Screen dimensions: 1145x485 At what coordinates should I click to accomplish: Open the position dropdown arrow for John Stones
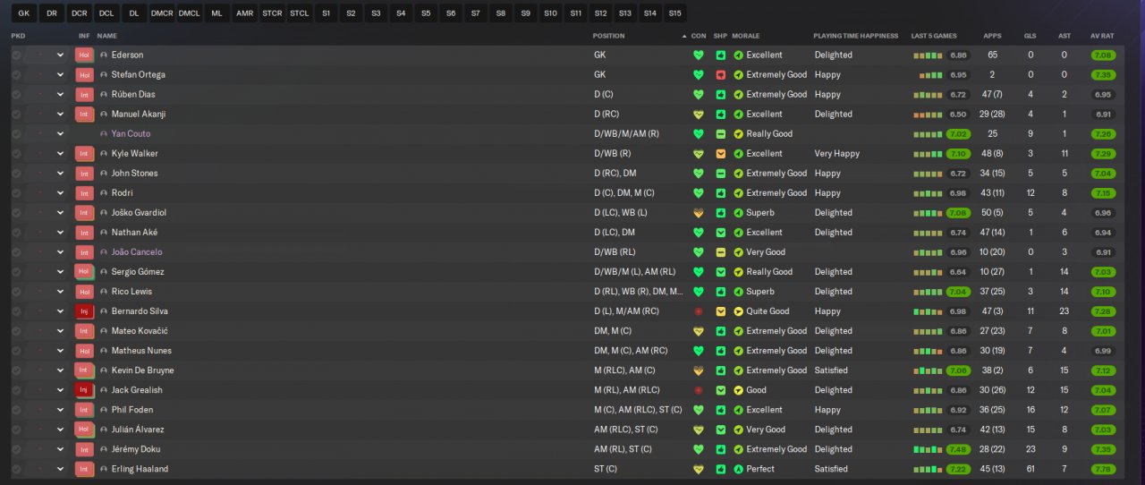(x=61, y=174)
